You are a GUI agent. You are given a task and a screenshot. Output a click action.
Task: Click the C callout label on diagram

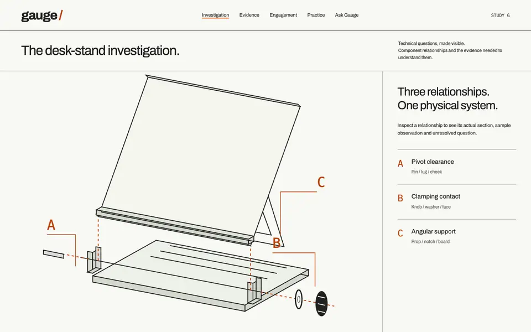[321, 182]
